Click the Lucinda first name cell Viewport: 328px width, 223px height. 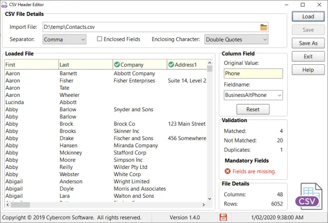click(x=14, y=102)
